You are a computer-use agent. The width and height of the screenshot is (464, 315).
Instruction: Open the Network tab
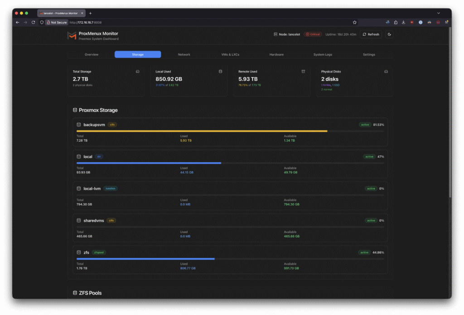click(x=184, y=54)
